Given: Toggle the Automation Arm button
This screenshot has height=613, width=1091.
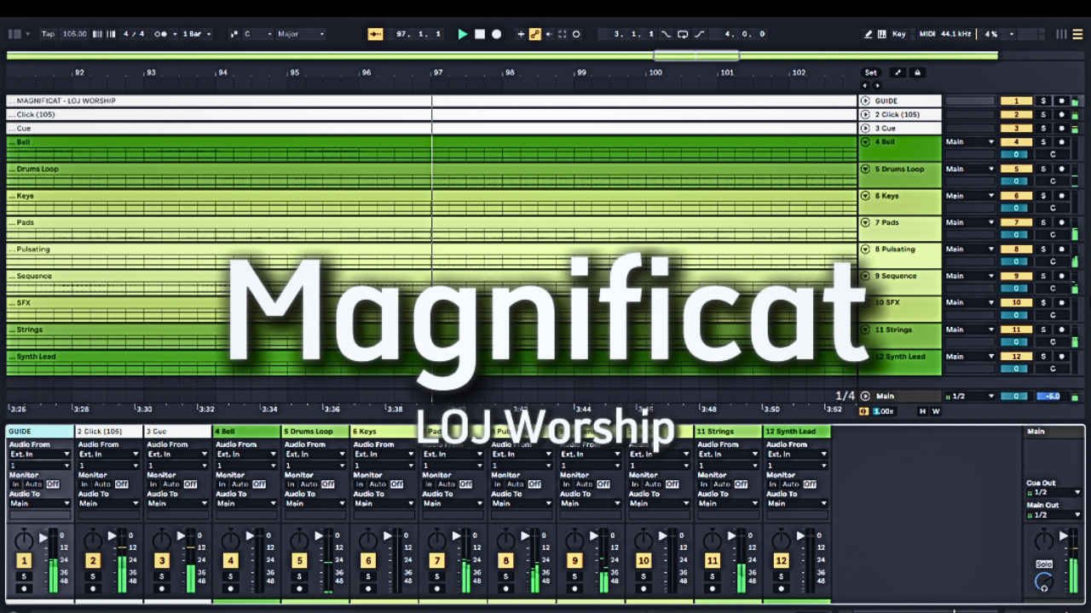Looking at the screenshot, I should pyautogui.click(x=535, y=34).
